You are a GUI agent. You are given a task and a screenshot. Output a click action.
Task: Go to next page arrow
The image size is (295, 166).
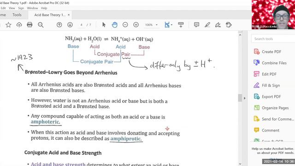pos(70,24)
